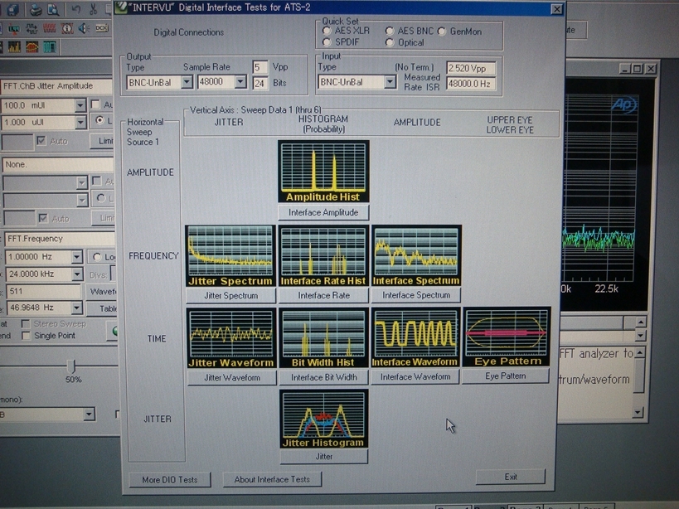Click the red eye-pattern toolbar icon

[32, 46]
